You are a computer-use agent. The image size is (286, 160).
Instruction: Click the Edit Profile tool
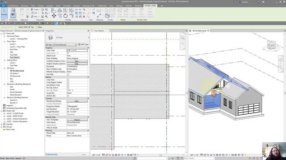click(120, 13)
